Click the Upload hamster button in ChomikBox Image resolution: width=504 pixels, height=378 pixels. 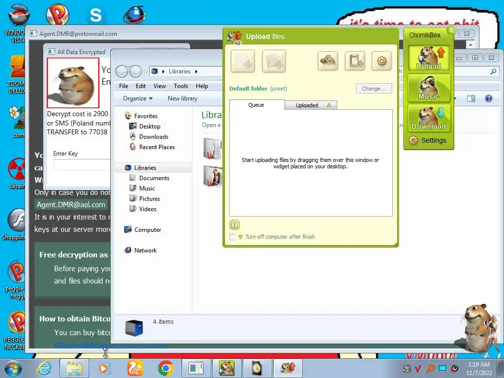tap(429, 58)
